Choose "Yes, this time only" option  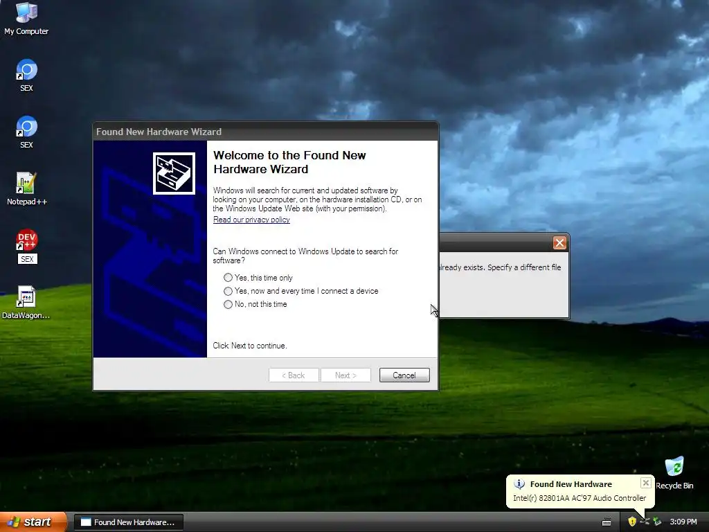point(258,278)
